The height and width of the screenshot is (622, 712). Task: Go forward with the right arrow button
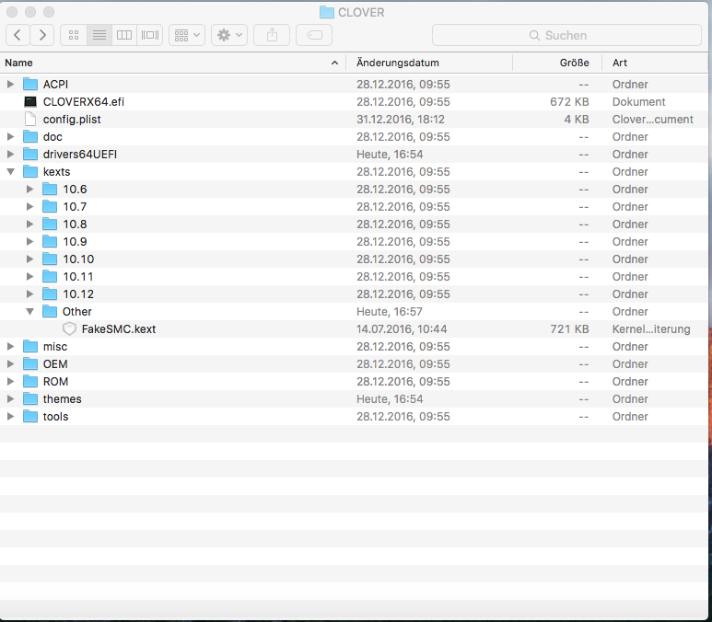pos(42,35)
